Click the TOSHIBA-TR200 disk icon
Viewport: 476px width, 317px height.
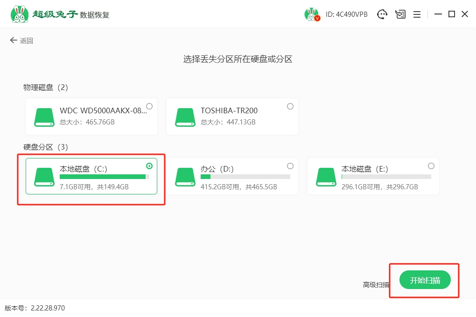click(185, 117)
